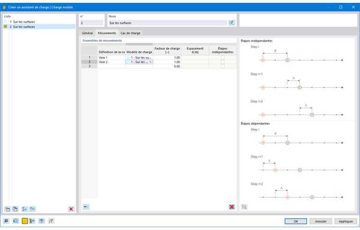Image resolution: width=360 pixels, height=230 pixels.
Task: Click the help search icon at the bottom left
Action: point(6,221)
